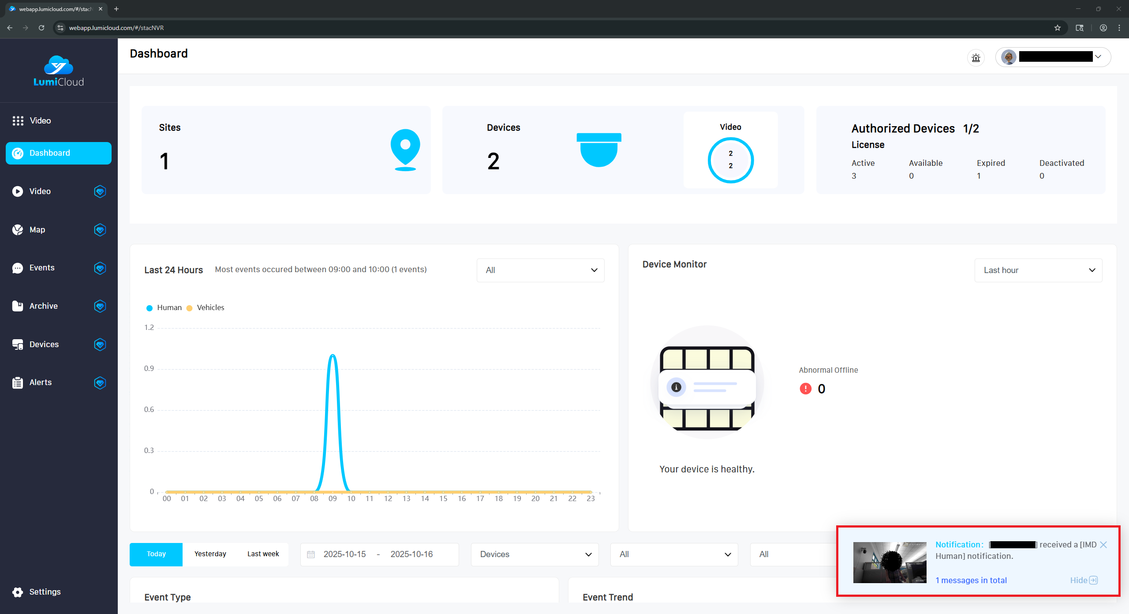
Task: Open the Last hour dropdown in Device Monitor
Action: click(x=1038, y=270)
